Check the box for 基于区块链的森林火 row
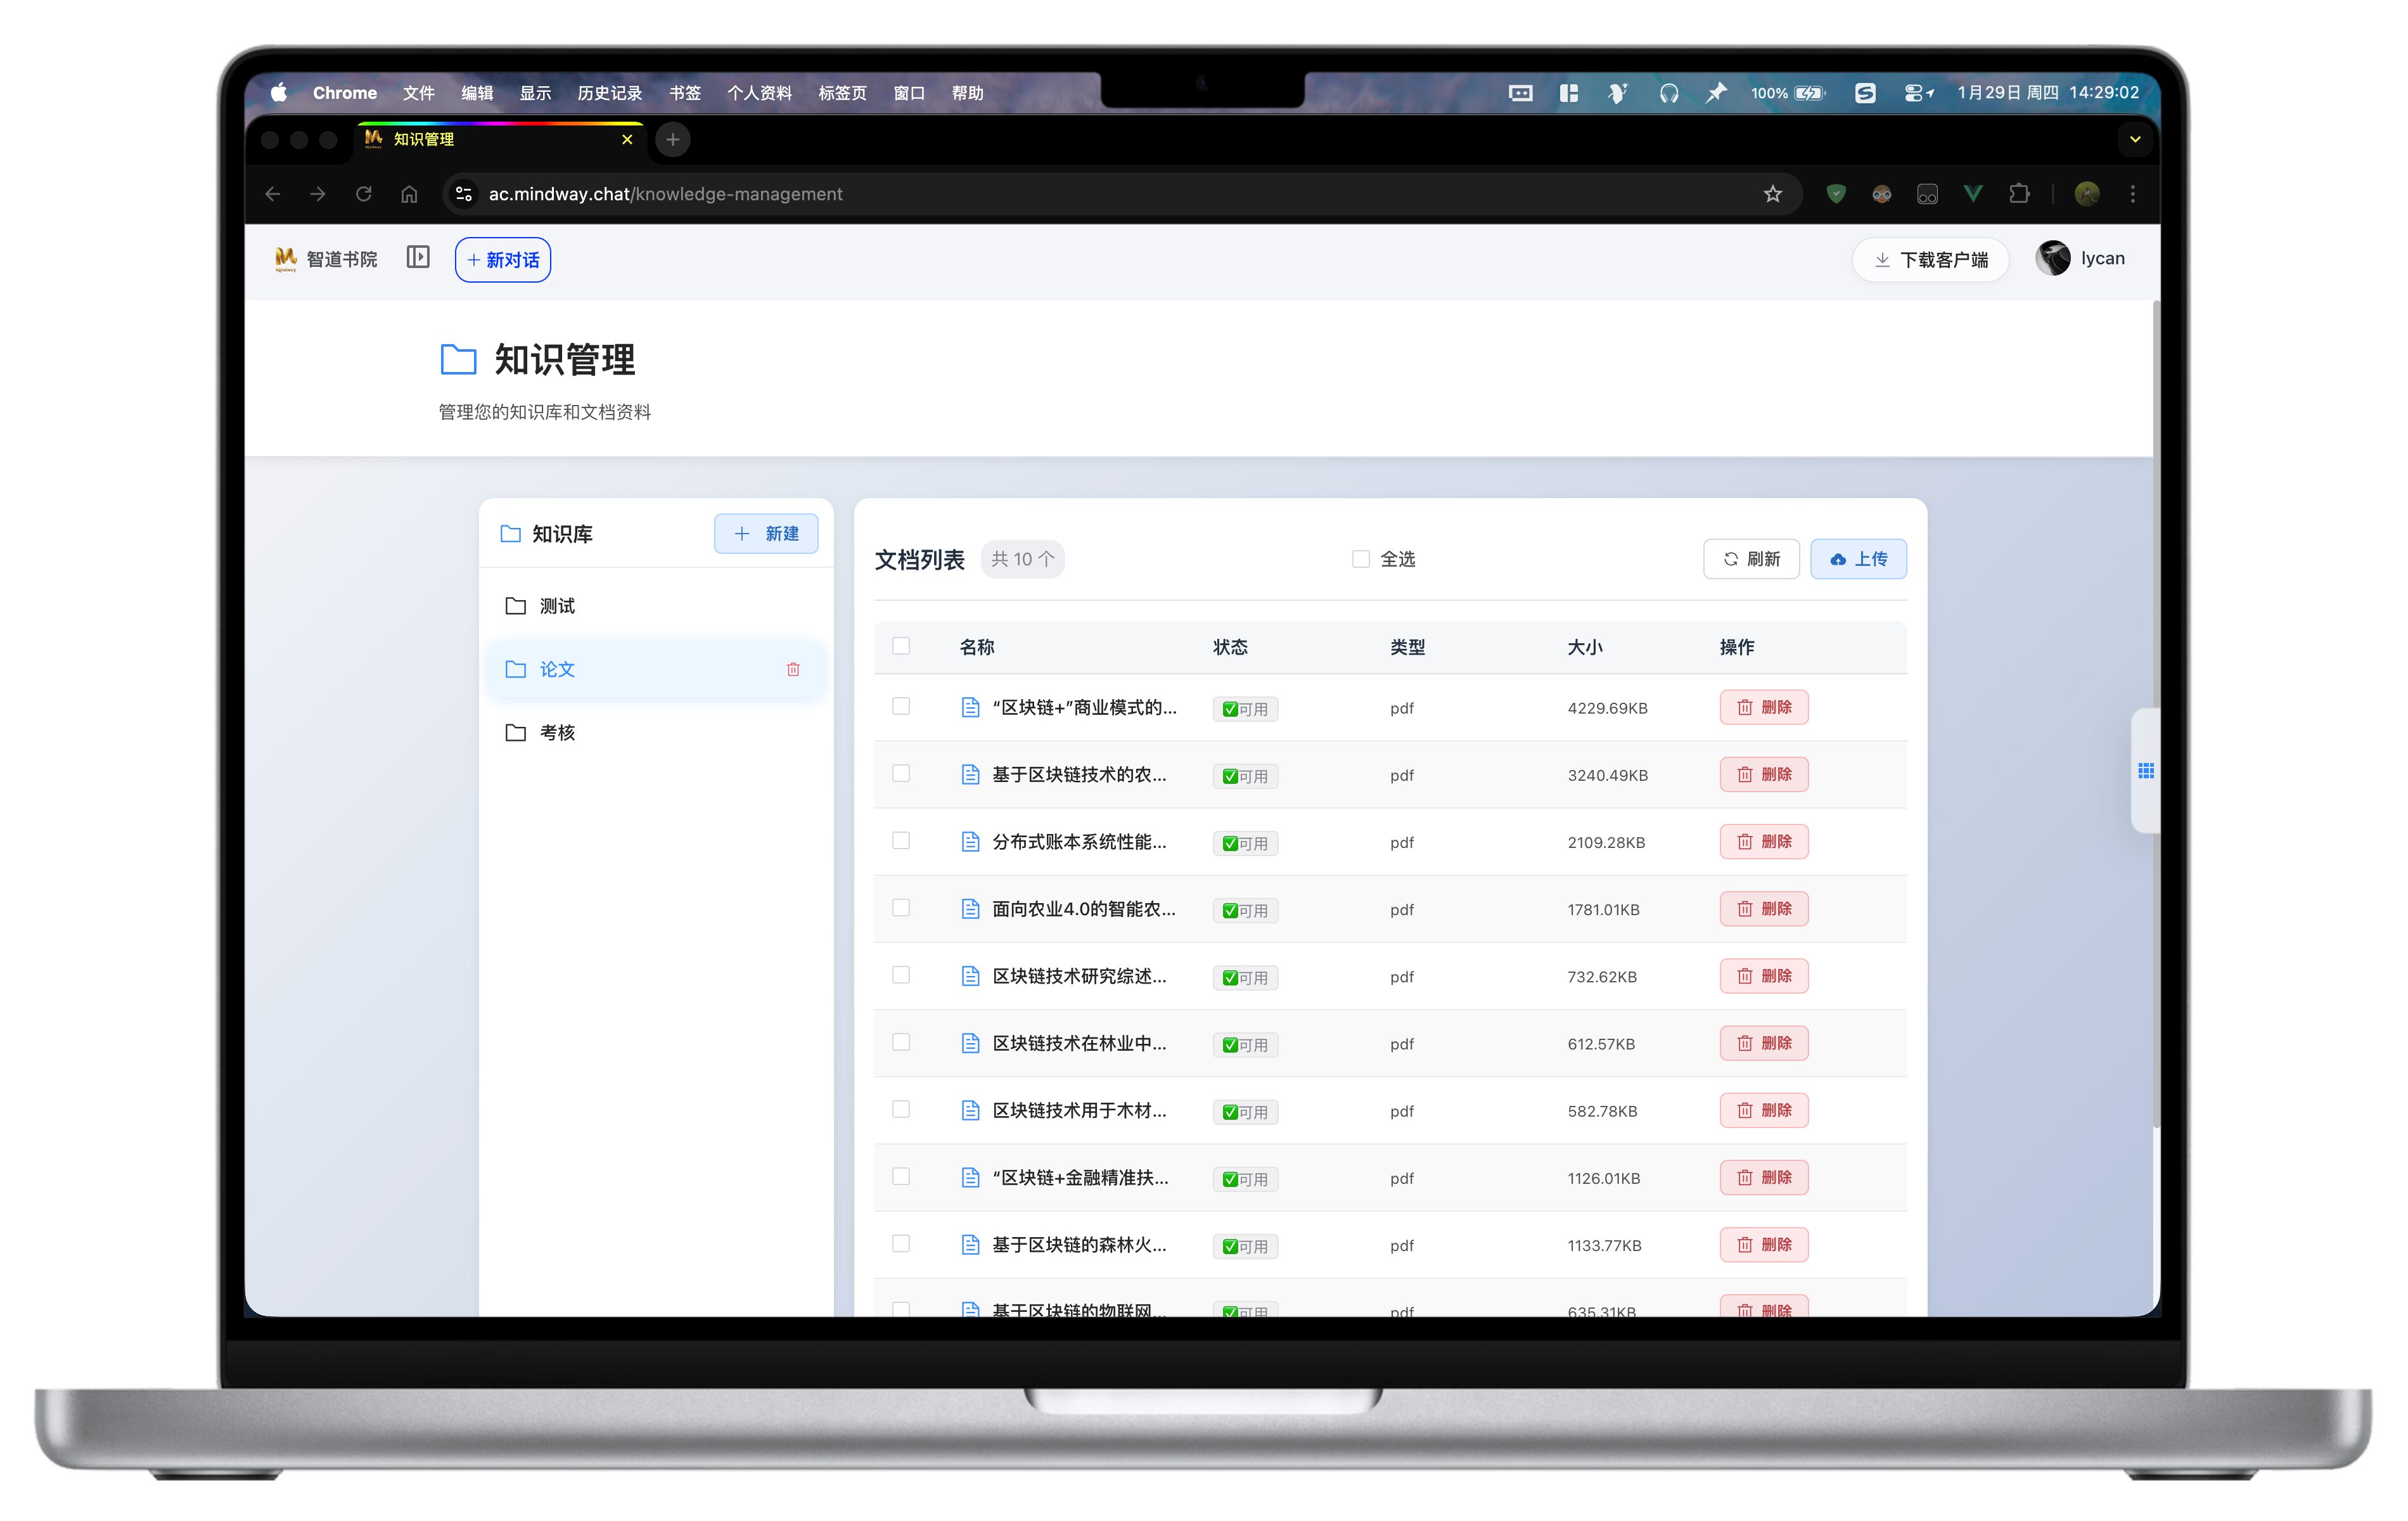2408x1521 pixels. click(x=901, y=1243)
